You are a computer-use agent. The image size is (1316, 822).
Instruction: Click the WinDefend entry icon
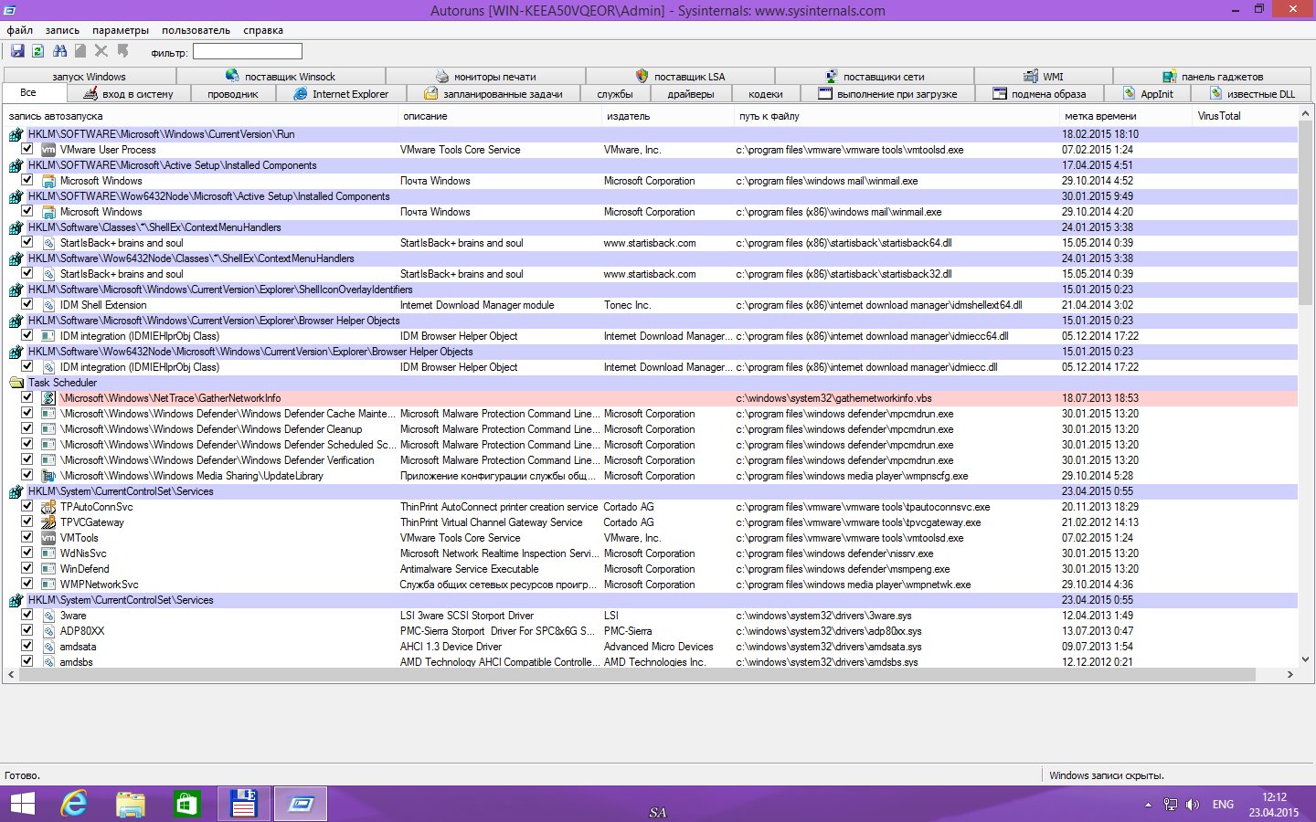48,569
